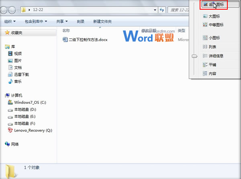Click the Lenovo_Recovery (Q:) drive icon

[x=10, y=130]
